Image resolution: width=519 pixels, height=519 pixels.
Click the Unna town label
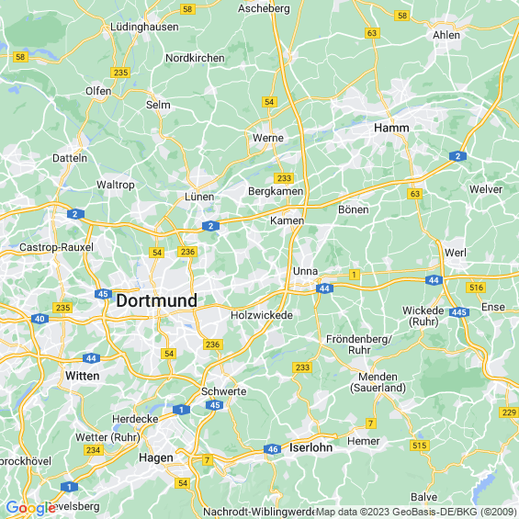(305, 271)
